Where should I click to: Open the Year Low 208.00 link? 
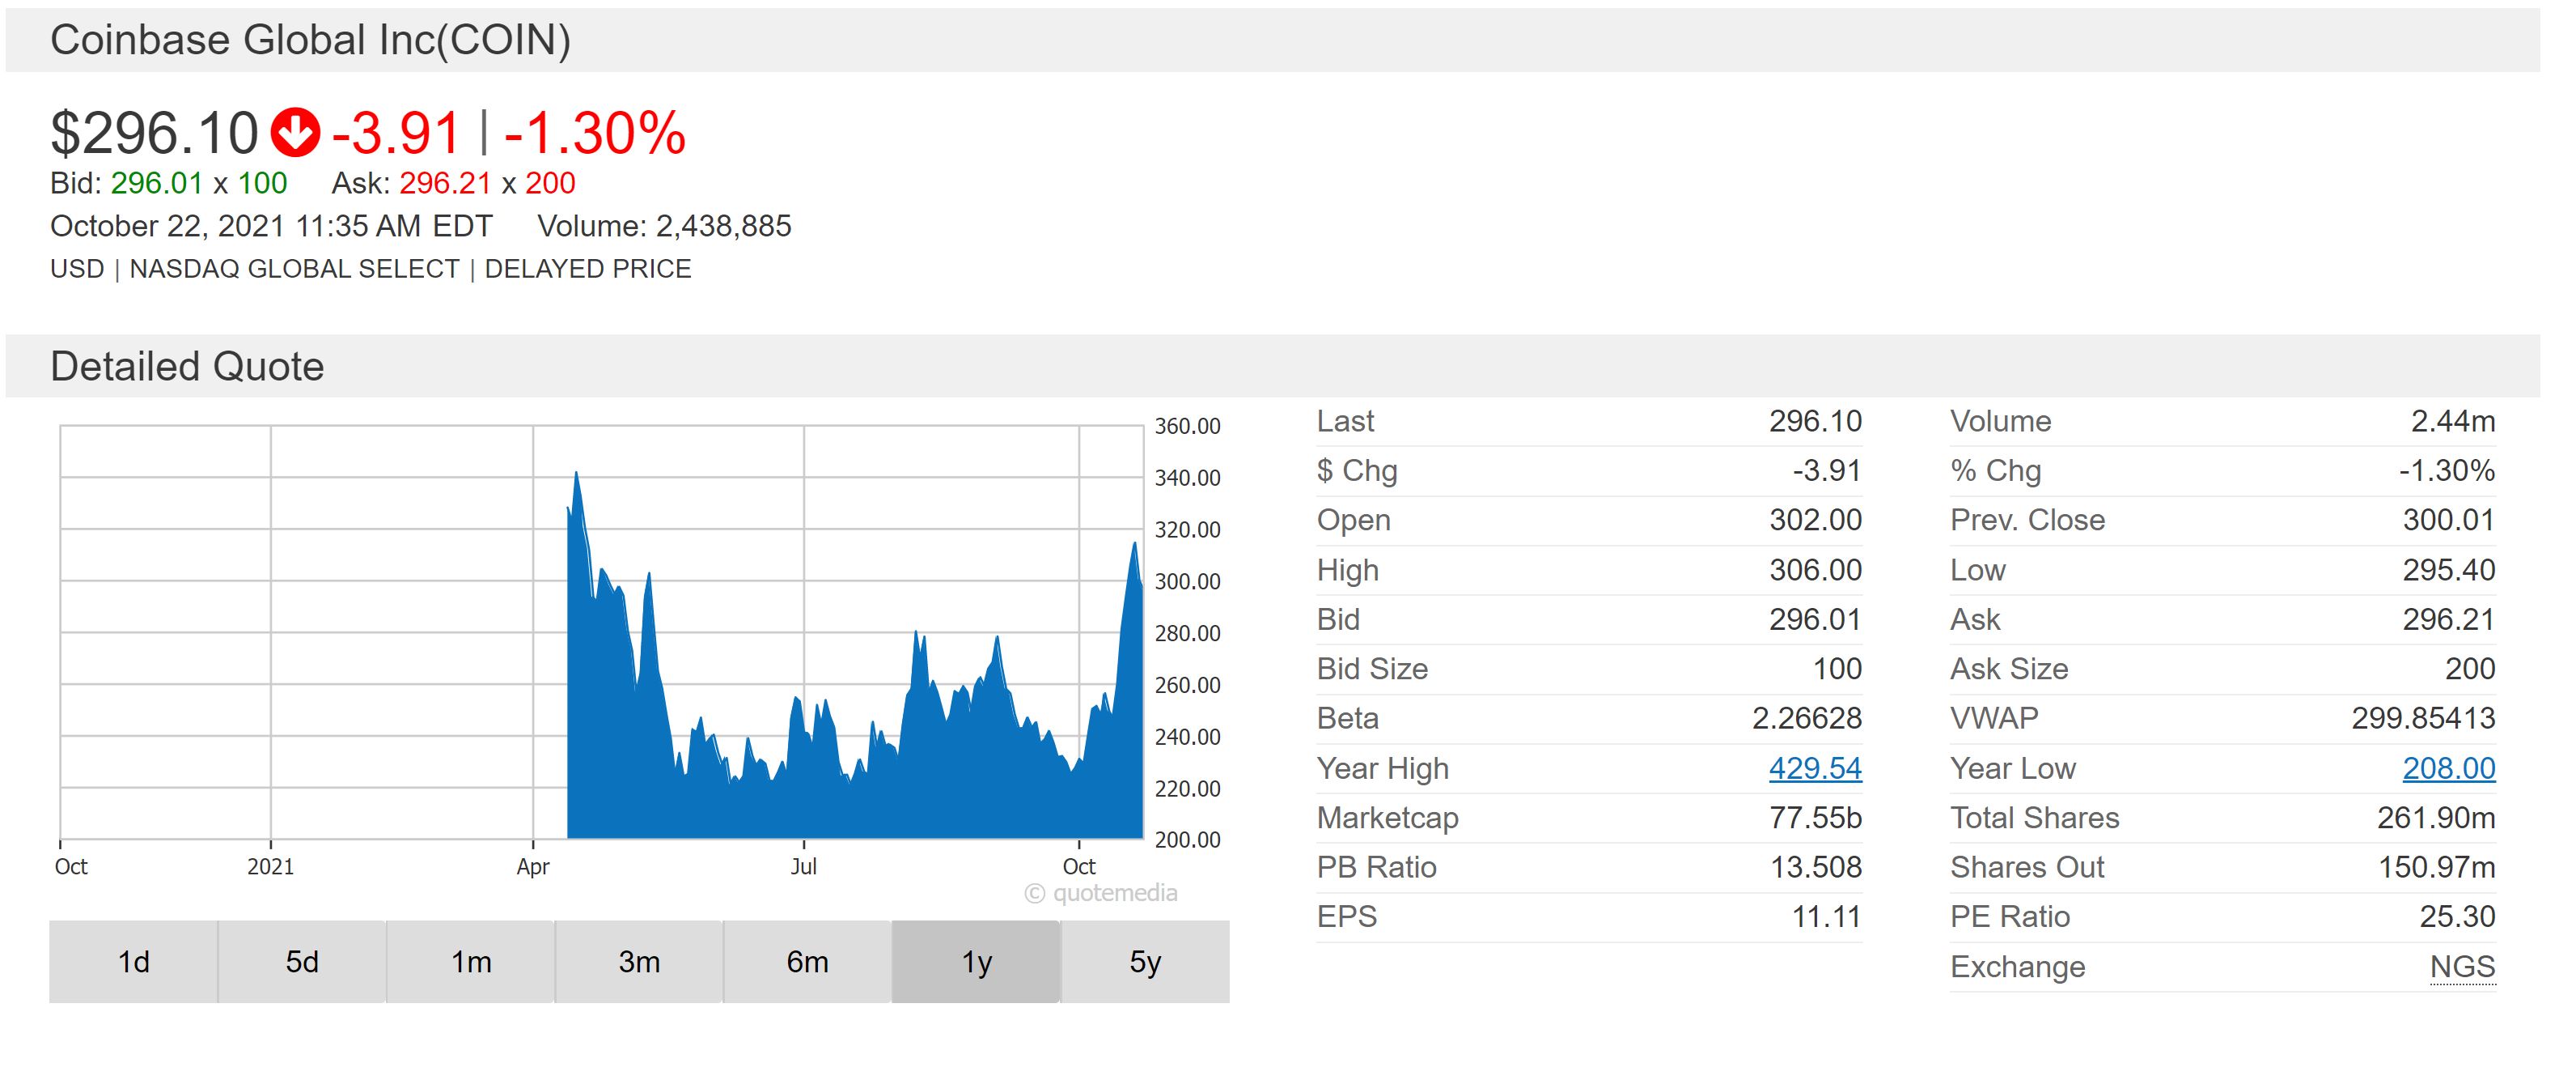coord(2448,769)
